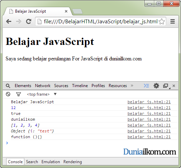Open belajar_js.html:21 link beside 12
Image resolution: width=181 pixels, height=168 pixels.
point(149,108)
